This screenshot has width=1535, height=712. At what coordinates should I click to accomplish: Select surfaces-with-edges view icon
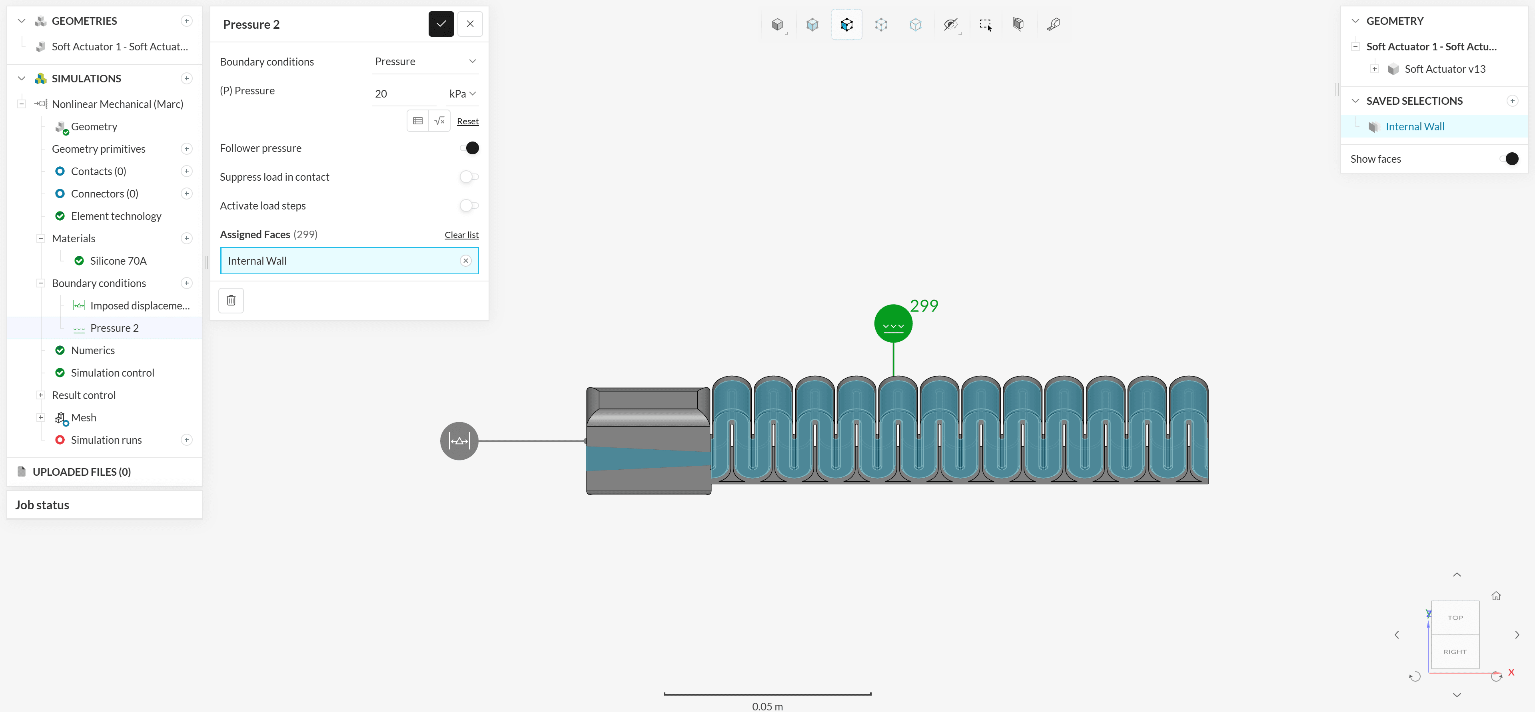click(x=812, y=24)
